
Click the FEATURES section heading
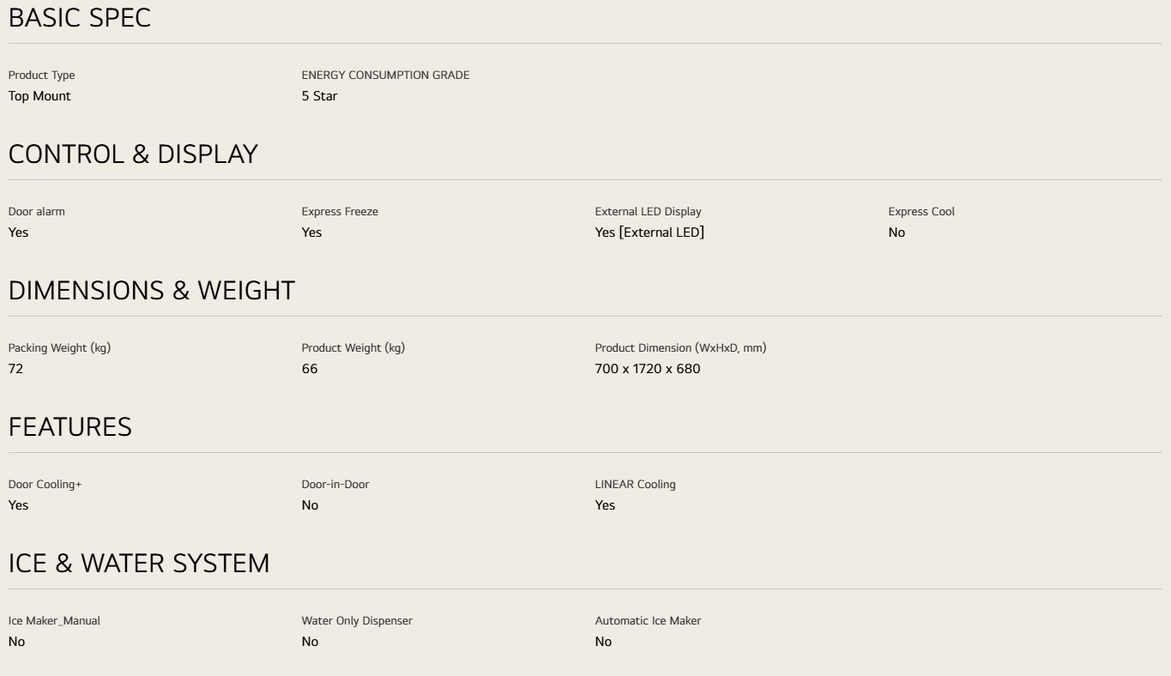click(x=70, y=427)
